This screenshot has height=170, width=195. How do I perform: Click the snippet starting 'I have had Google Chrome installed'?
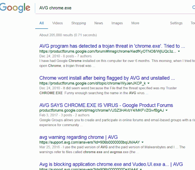click(117, 63)
